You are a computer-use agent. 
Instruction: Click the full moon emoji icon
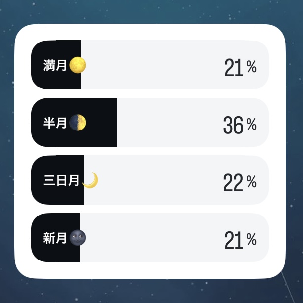point(77,65)
